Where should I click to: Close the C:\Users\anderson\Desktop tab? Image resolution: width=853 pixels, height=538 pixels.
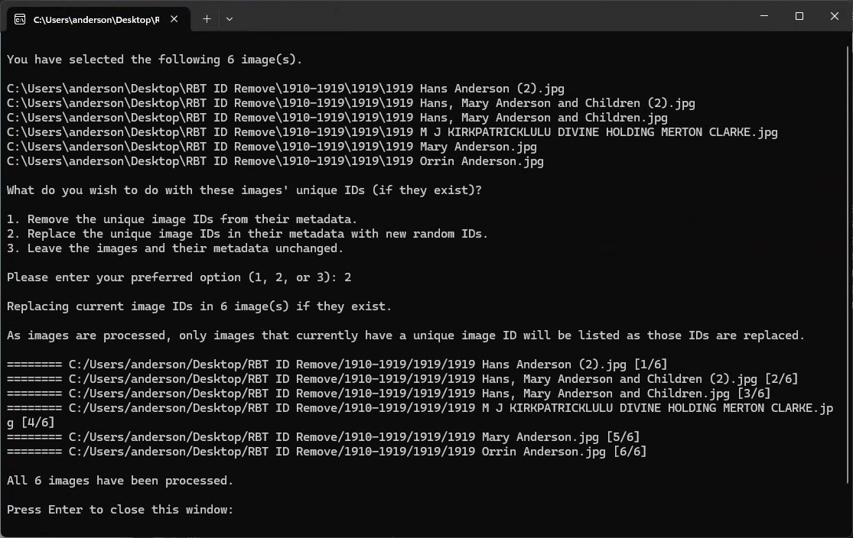[x=177, y=19]
